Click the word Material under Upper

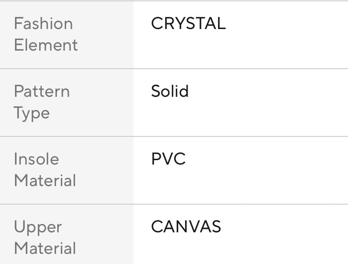[x=45, y=249]
